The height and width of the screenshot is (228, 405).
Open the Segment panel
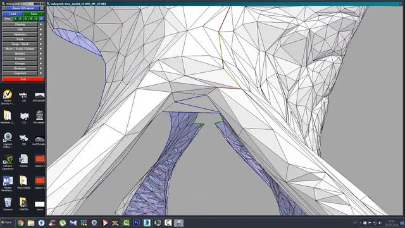pyautogui.click(x=20, y=73)
